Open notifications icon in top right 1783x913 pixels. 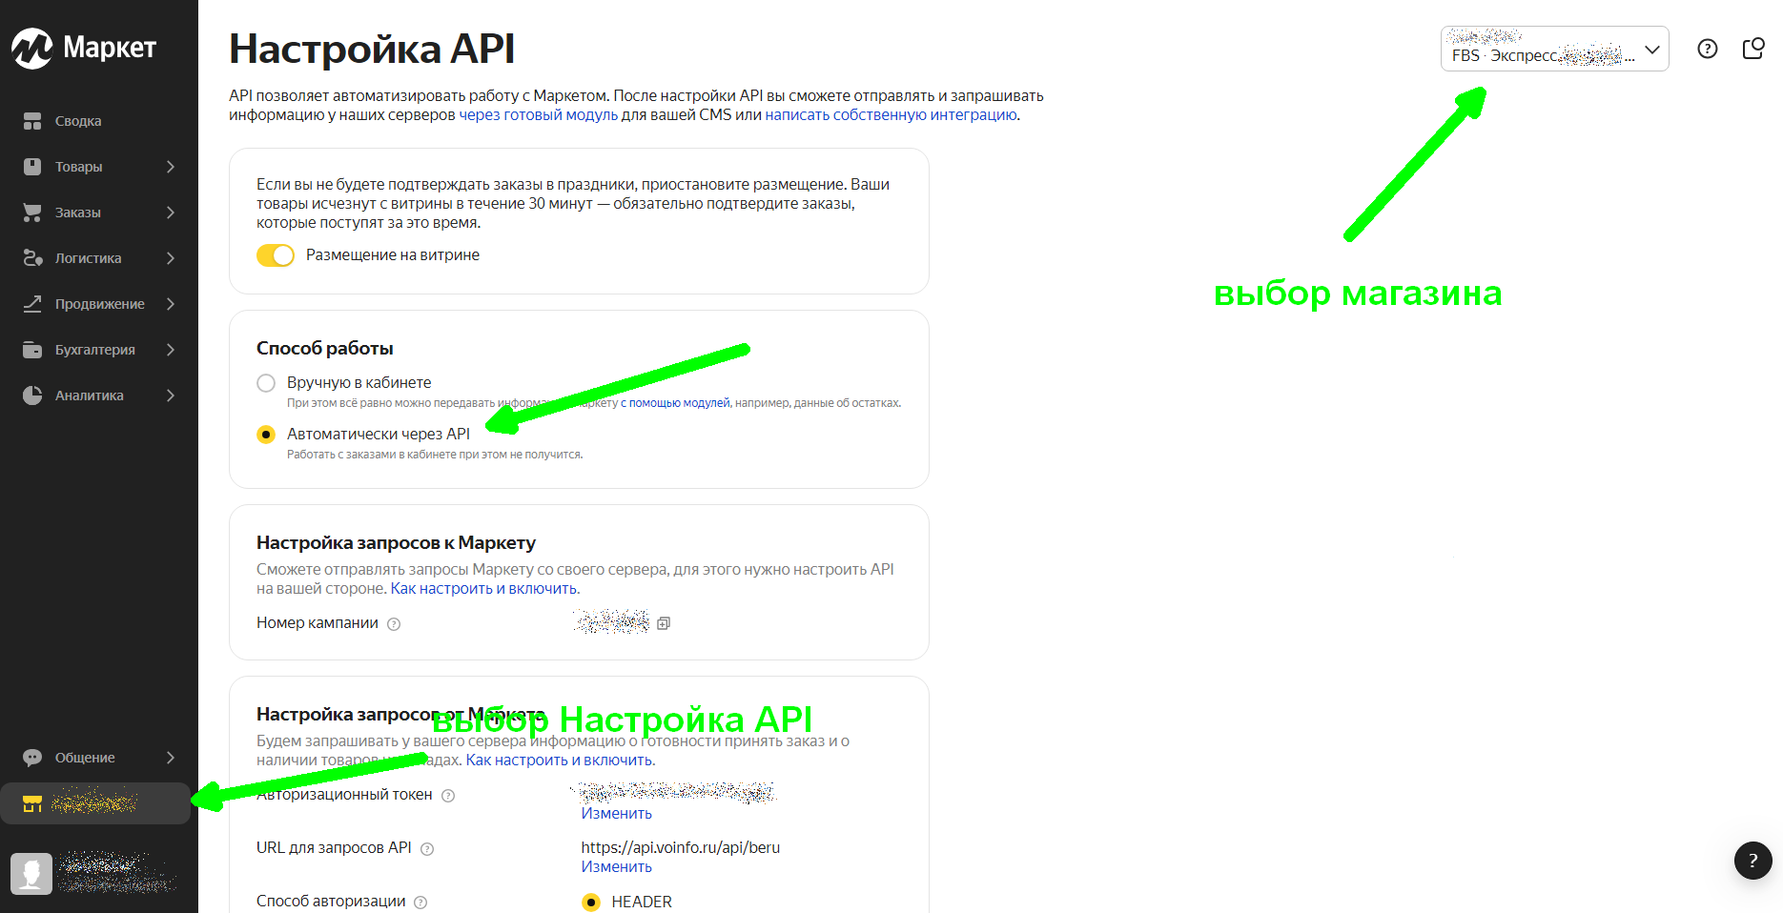[x=1752, y=49]
